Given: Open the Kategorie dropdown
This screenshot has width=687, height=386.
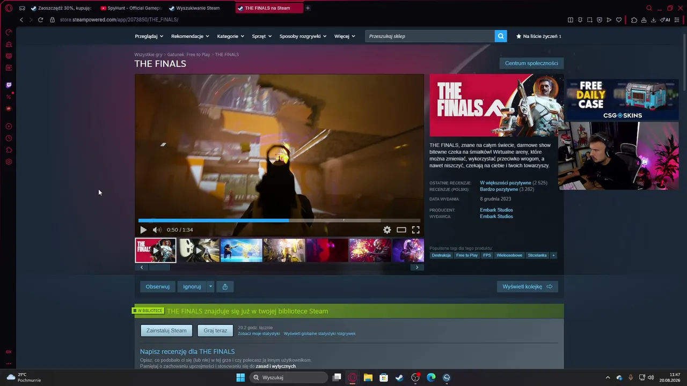Looking at the screenshot, I should click(231, 36).
